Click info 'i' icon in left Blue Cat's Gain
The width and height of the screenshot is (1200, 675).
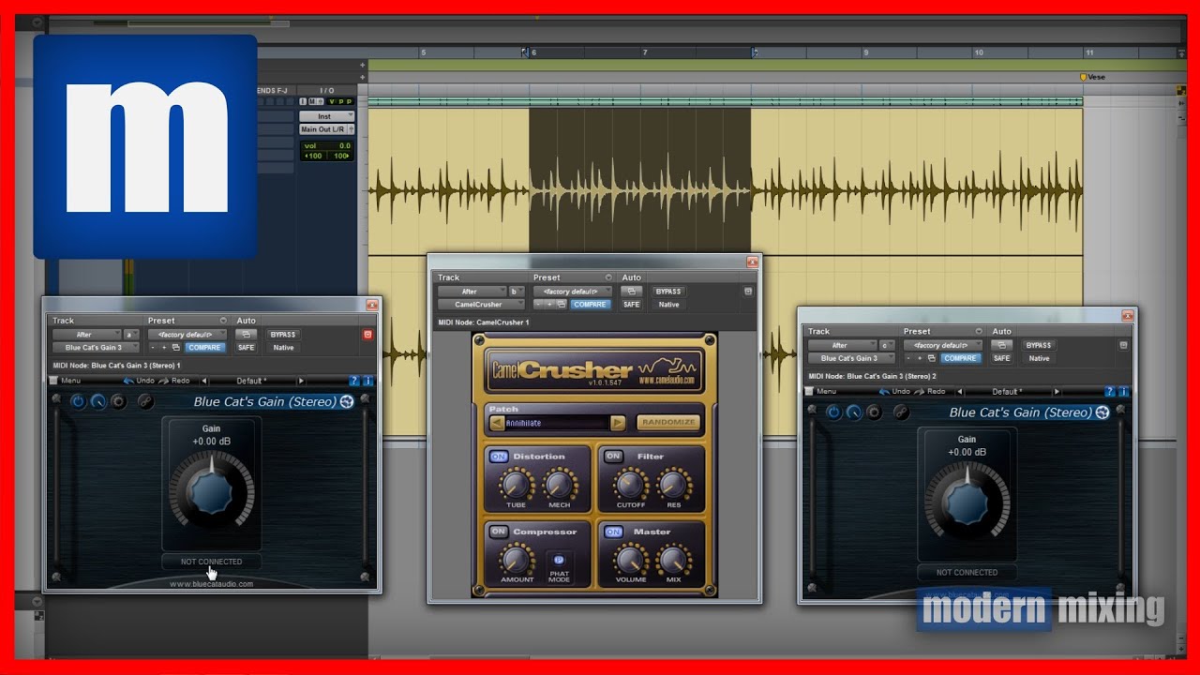[367, 381]
